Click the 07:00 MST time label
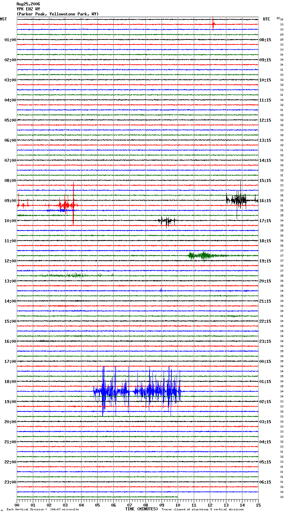 click(x=10, y=160)
